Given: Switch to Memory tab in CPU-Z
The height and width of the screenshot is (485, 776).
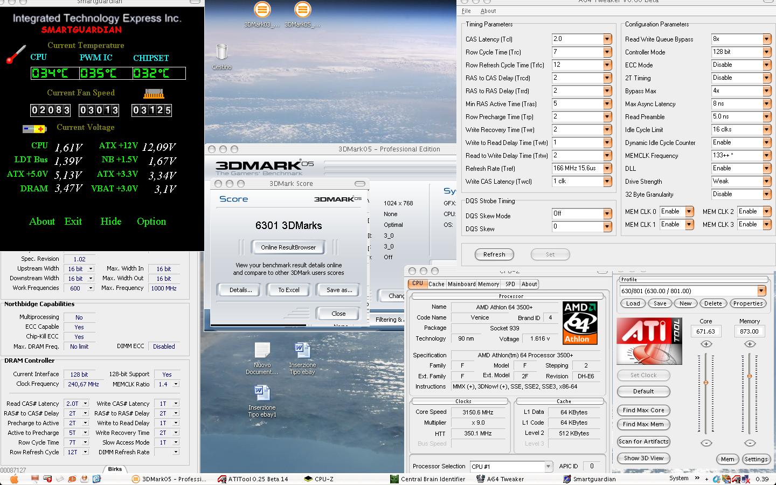Looking at the screenshot, I should (488, 284).
